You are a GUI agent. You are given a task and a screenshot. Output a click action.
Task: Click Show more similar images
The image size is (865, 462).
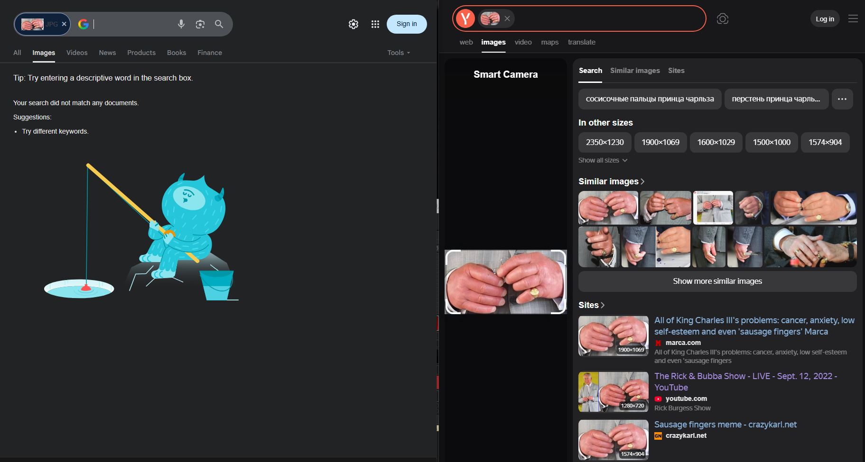(x=717, y=281)
